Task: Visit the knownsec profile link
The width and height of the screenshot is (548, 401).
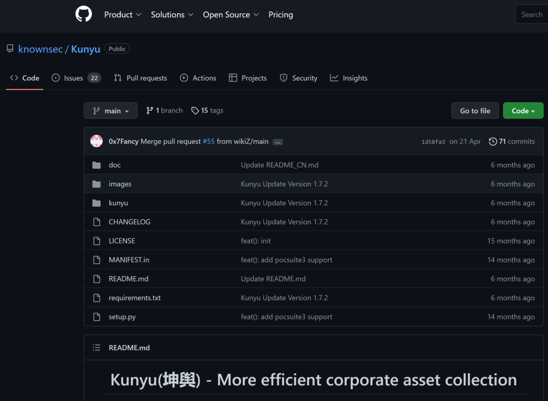Action: [40, 49]
